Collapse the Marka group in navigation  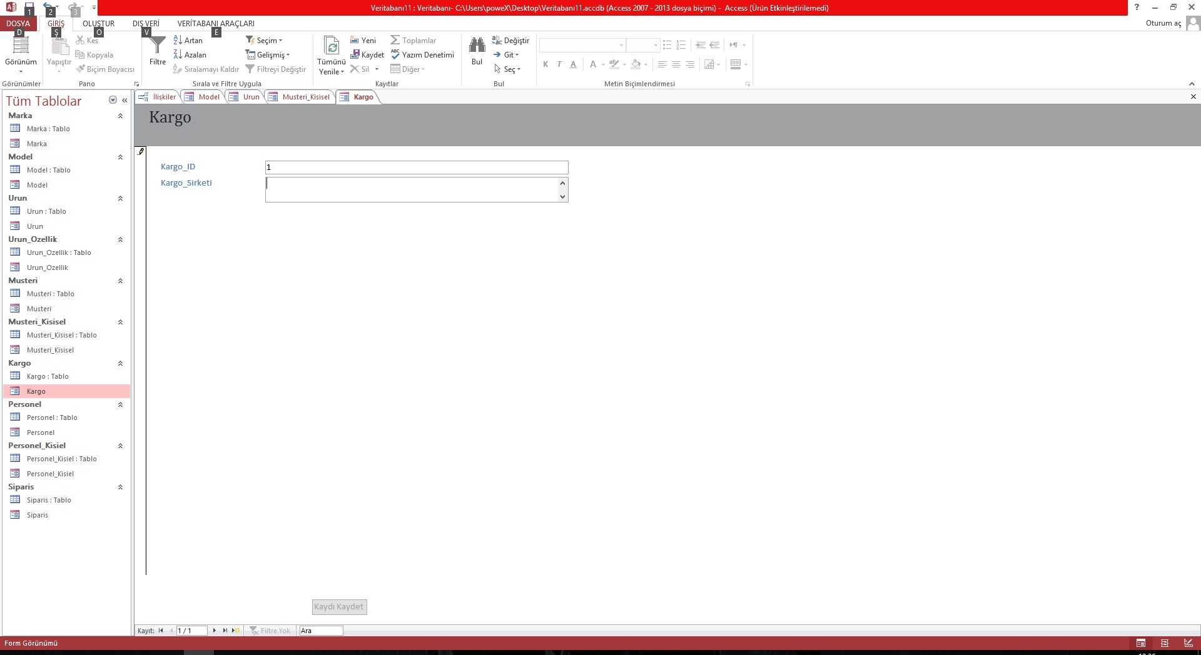point(120,116)
